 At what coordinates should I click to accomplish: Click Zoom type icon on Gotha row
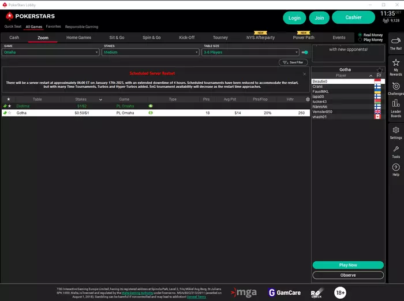tap(151, 113)
